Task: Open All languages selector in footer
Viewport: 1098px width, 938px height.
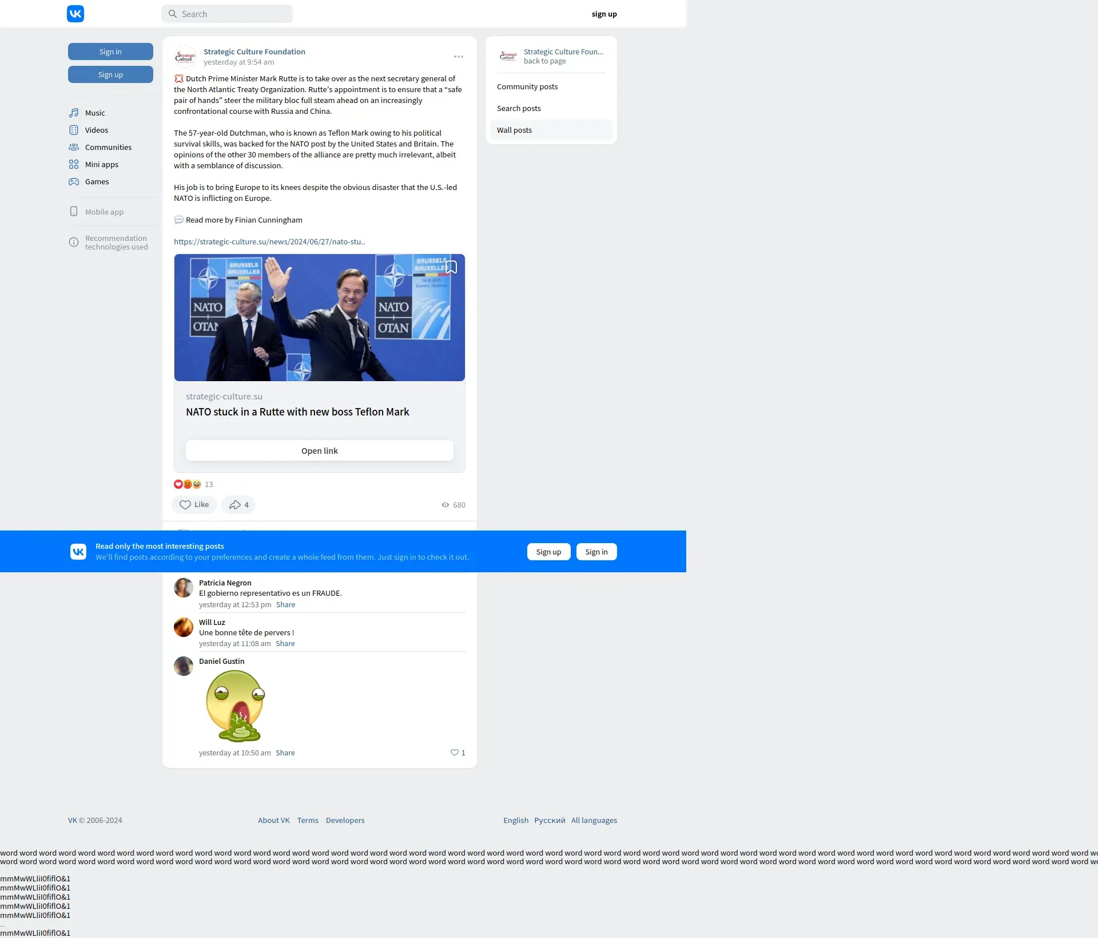Action: point(594,820)
